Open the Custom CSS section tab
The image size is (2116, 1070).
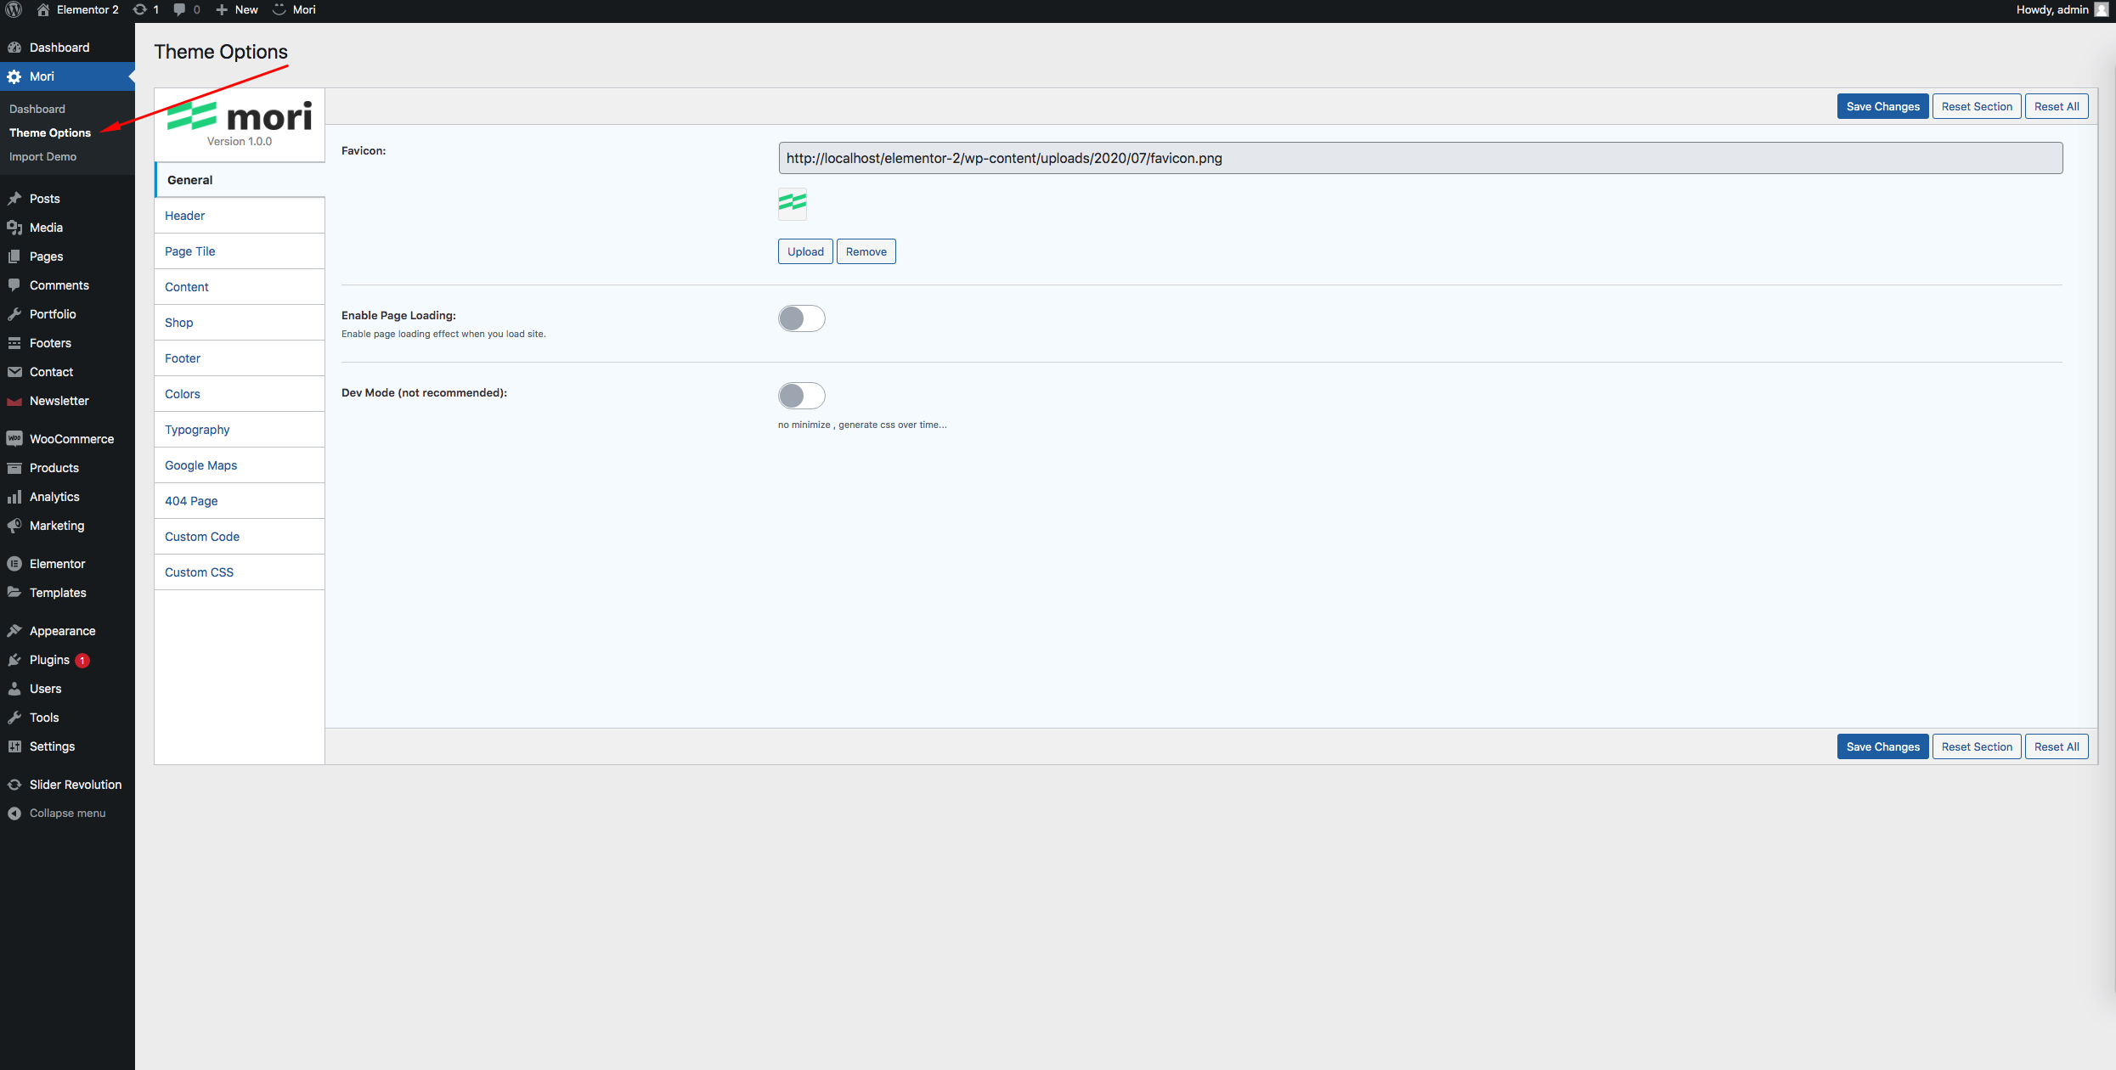(199, 572)
